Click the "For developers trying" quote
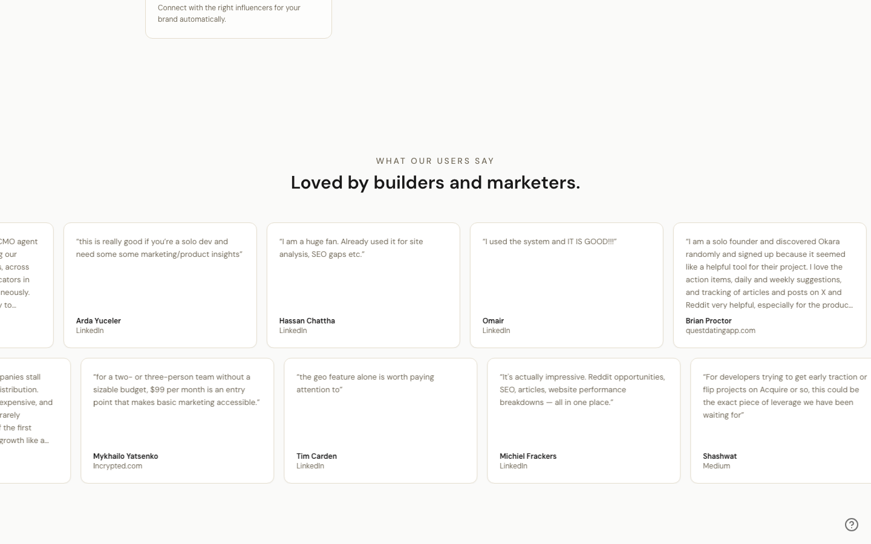 (785, 396)
